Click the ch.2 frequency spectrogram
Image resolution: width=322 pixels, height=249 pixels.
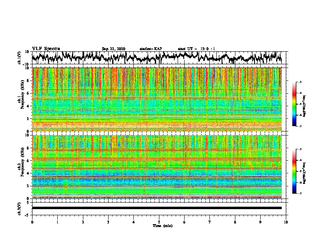pyautogui.click(x=157, y=167)
